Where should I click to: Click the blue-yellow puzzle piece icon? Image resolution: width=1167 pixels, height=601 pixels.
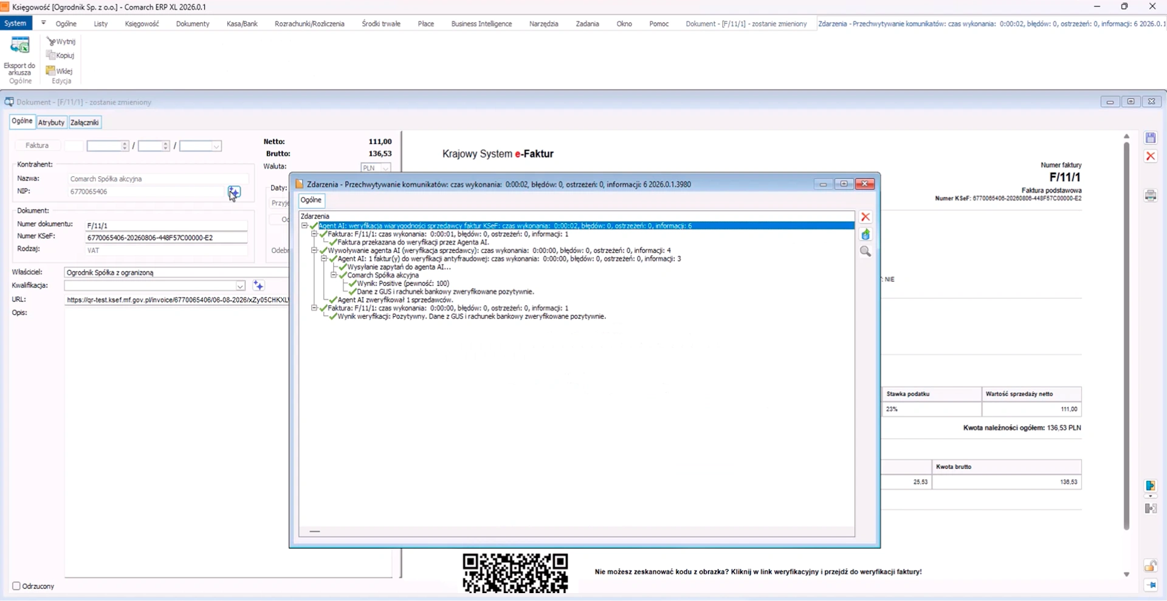(1151, 486)
